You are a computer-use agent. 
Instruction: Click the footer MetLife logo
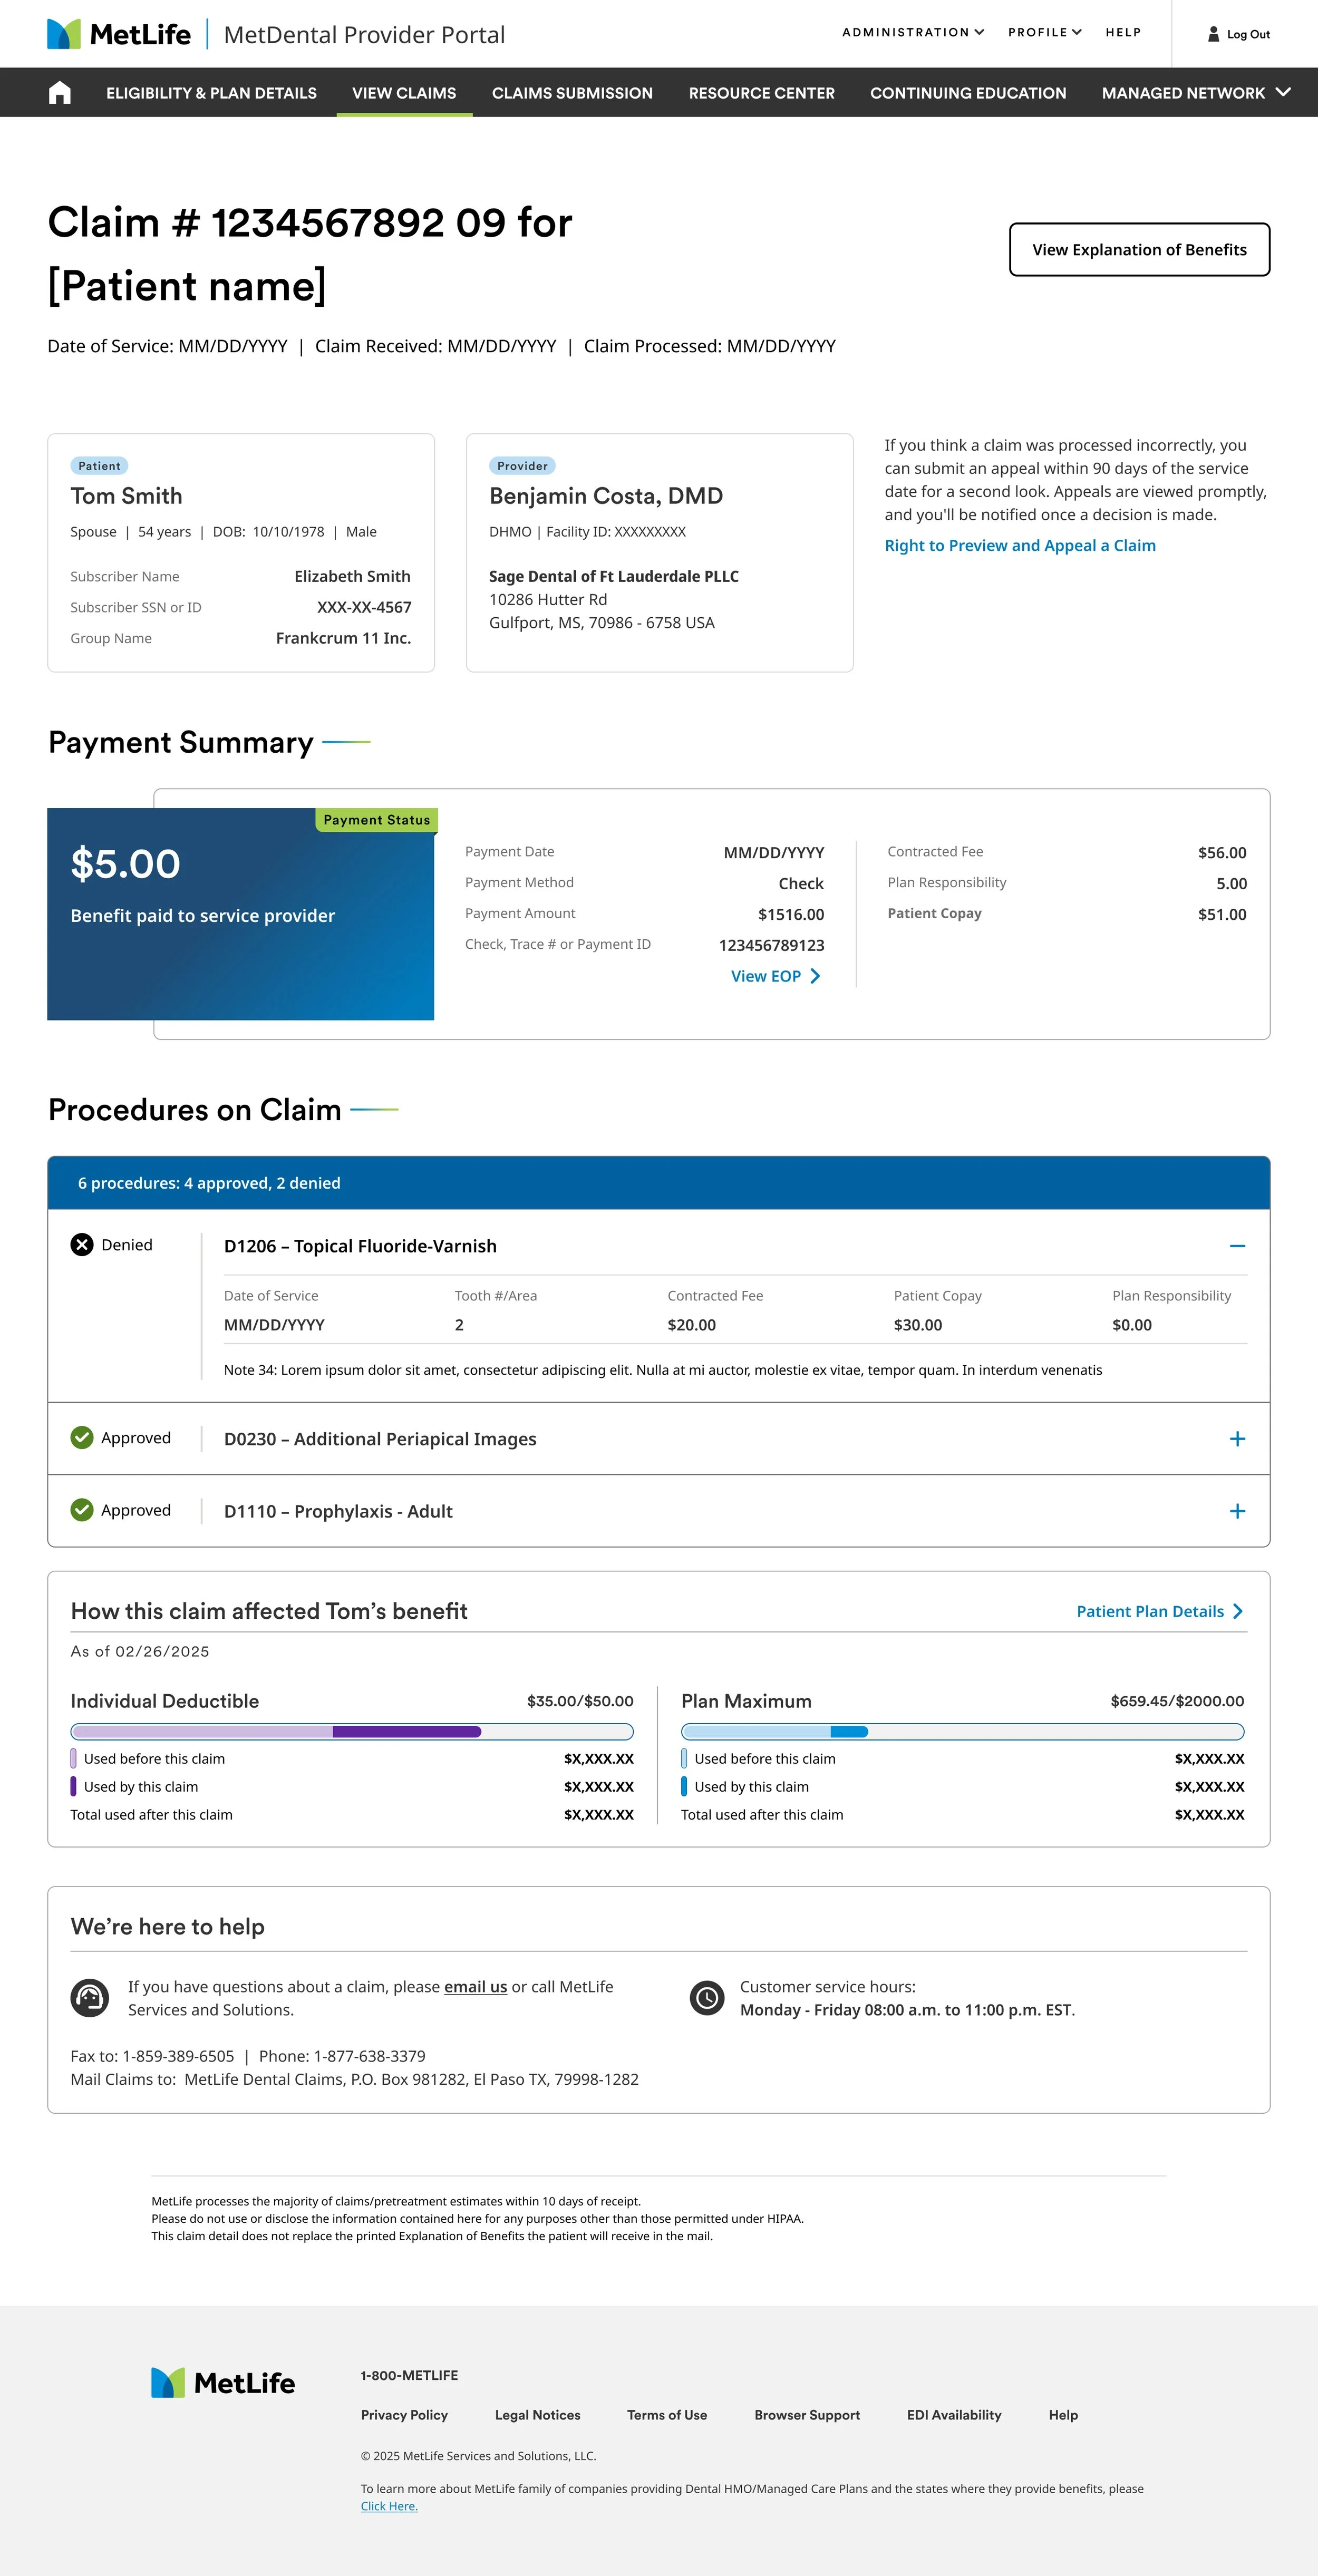click(x=223, y=2382)
